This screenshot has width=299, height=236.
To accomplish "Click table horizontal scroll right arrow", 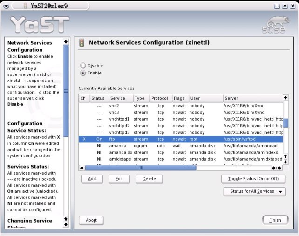I will pyautogui.click(x=280, y=168).
